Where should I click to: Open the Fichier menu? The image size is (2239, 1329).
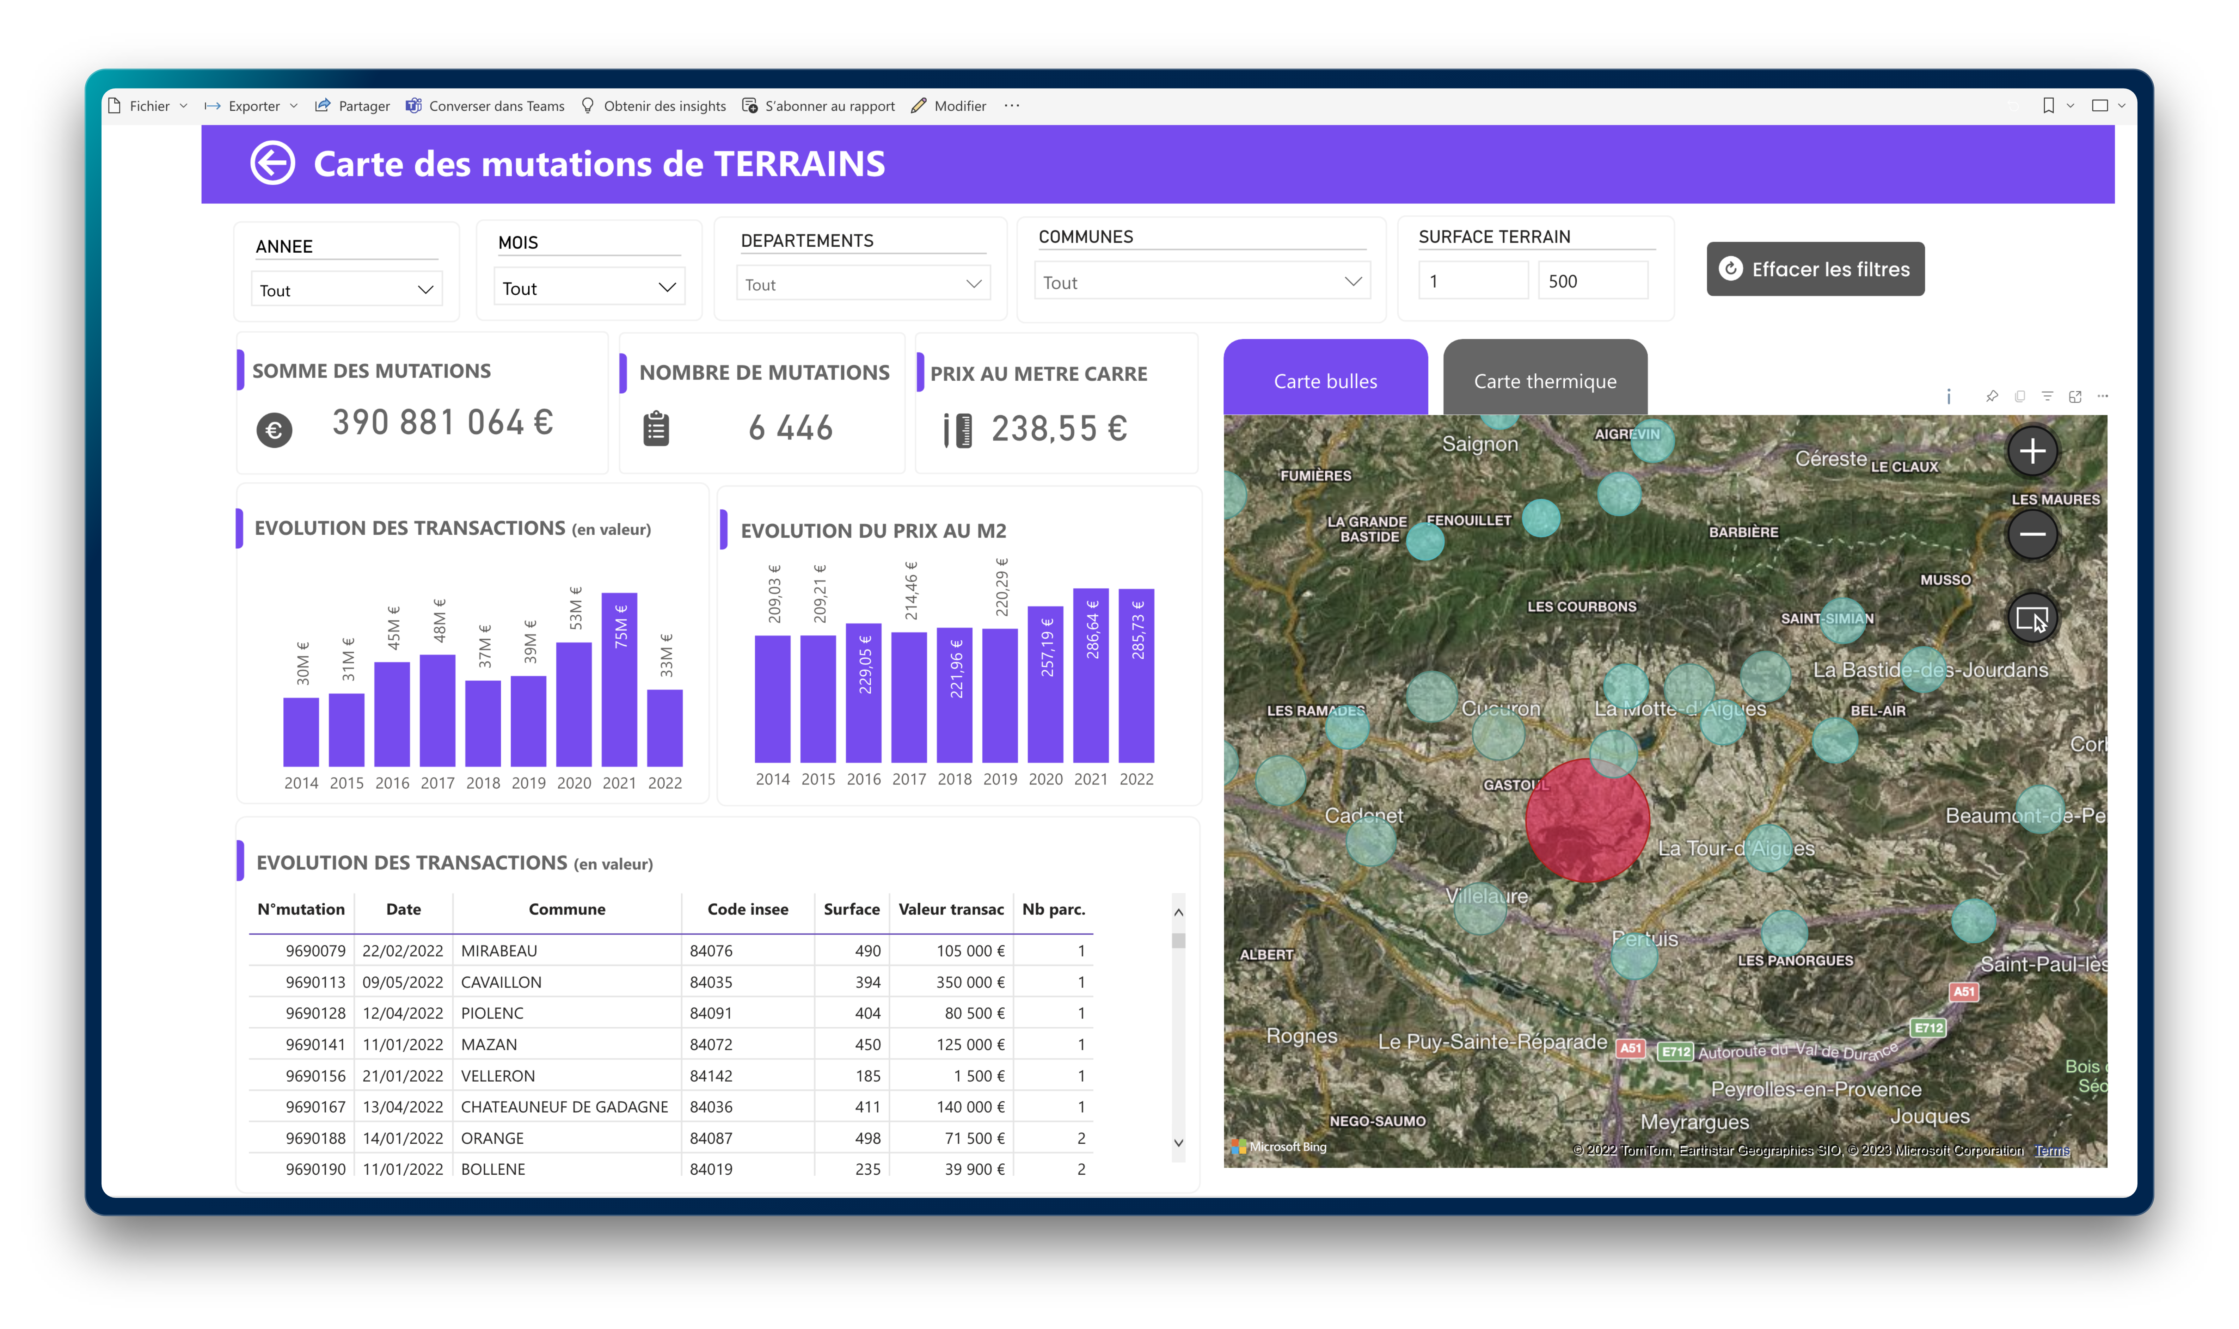[x=148, y=106]
